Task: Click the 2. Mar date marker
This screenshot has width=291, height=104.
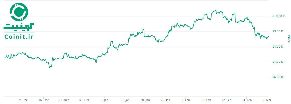Action: point(267,100)
